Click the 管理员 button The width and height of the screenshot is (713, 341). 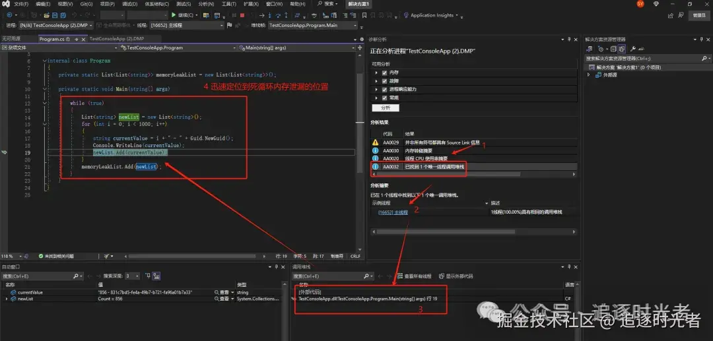click(699, 15)
